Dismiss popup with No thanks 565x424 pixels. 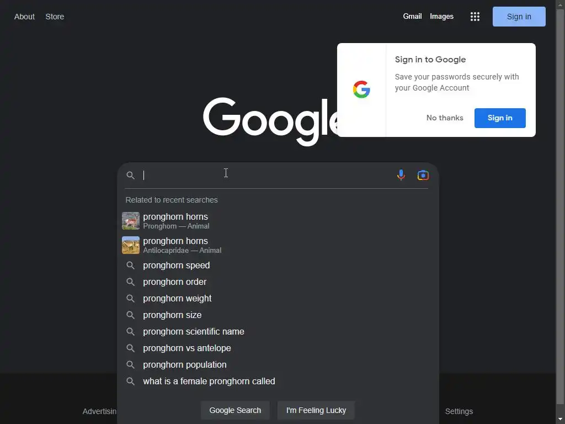pyautogui.click(x=445, y=118)
